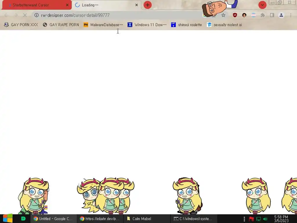
Task: Switch to the https://elijahr.dev taskbar window
Action: coord(100,219)
